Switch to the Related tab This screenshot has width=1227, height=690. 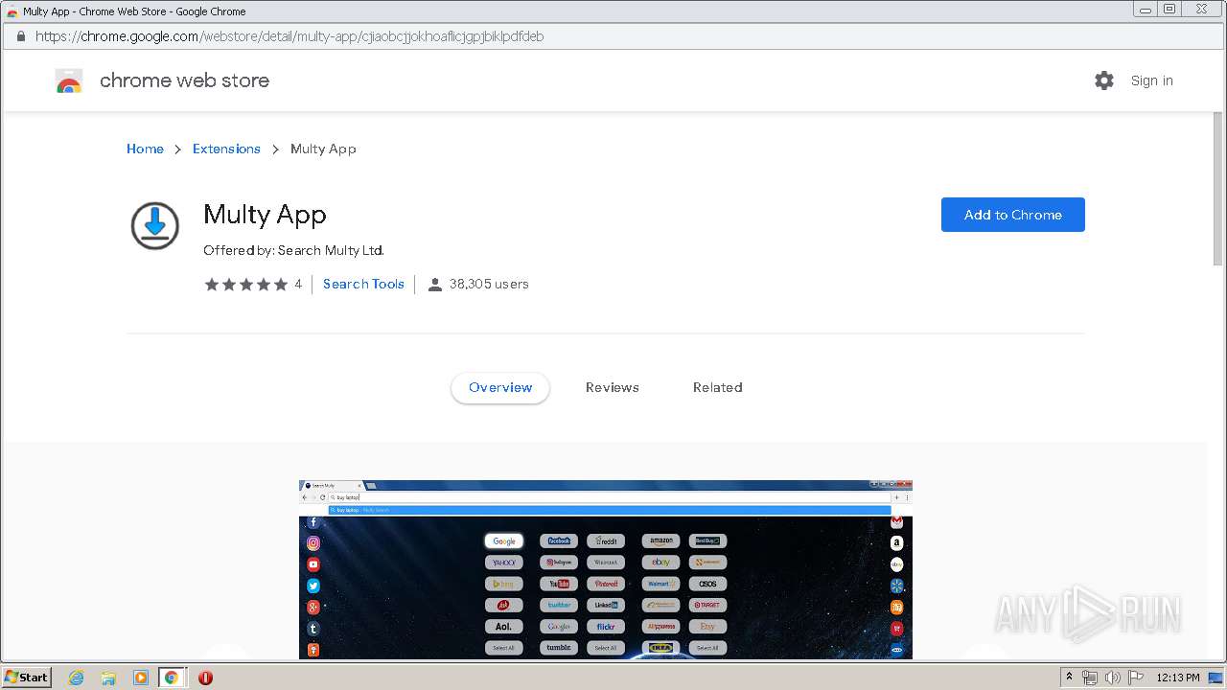click(718, 387)
